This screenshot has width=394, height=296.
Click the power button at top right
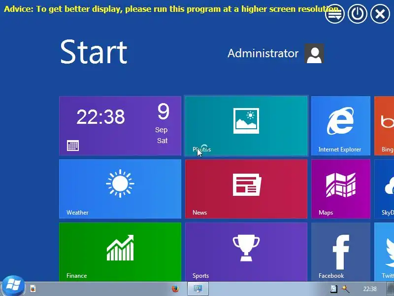358,14
